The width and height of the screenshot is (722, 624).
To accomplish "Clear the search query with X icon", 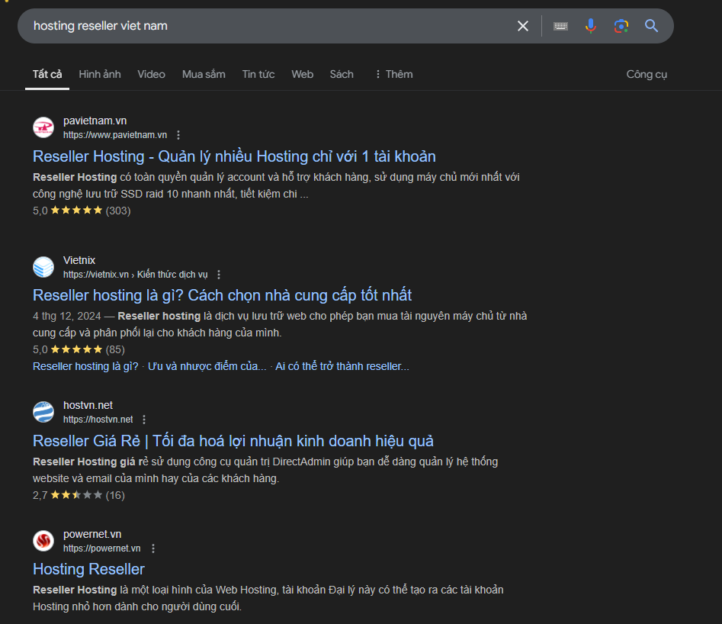I will [x=523, y=26].
